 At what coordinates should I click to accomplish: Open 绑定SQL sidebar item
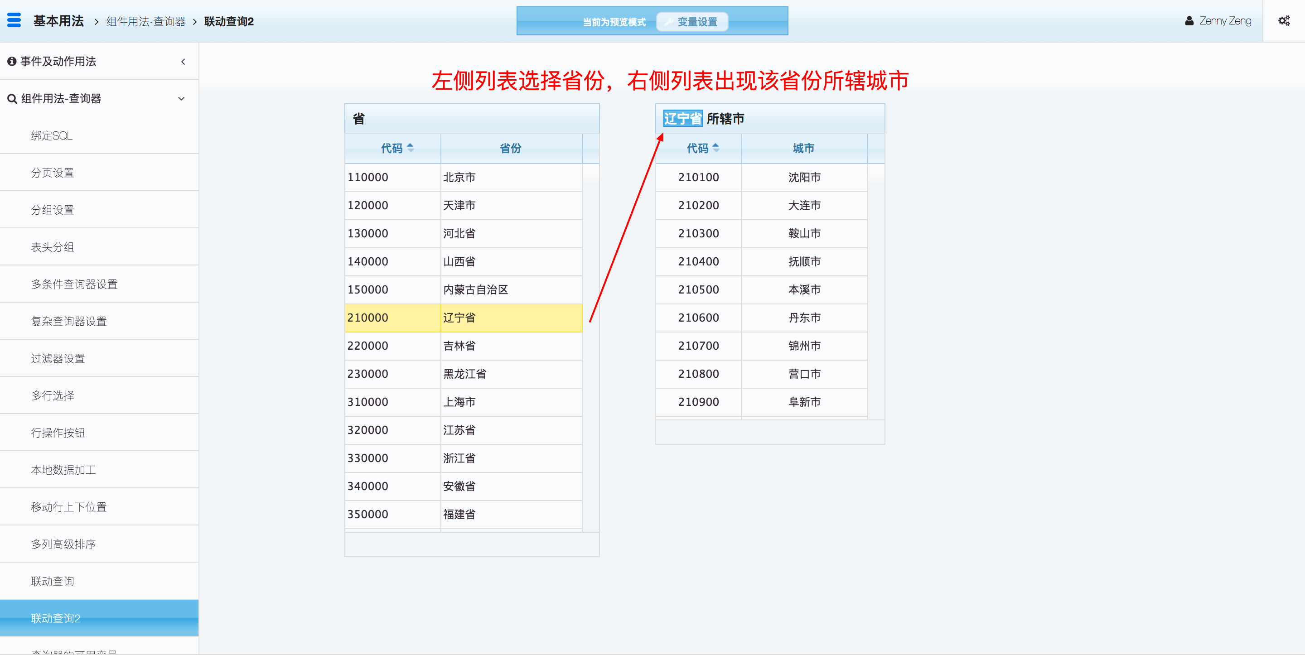[52, 136]
